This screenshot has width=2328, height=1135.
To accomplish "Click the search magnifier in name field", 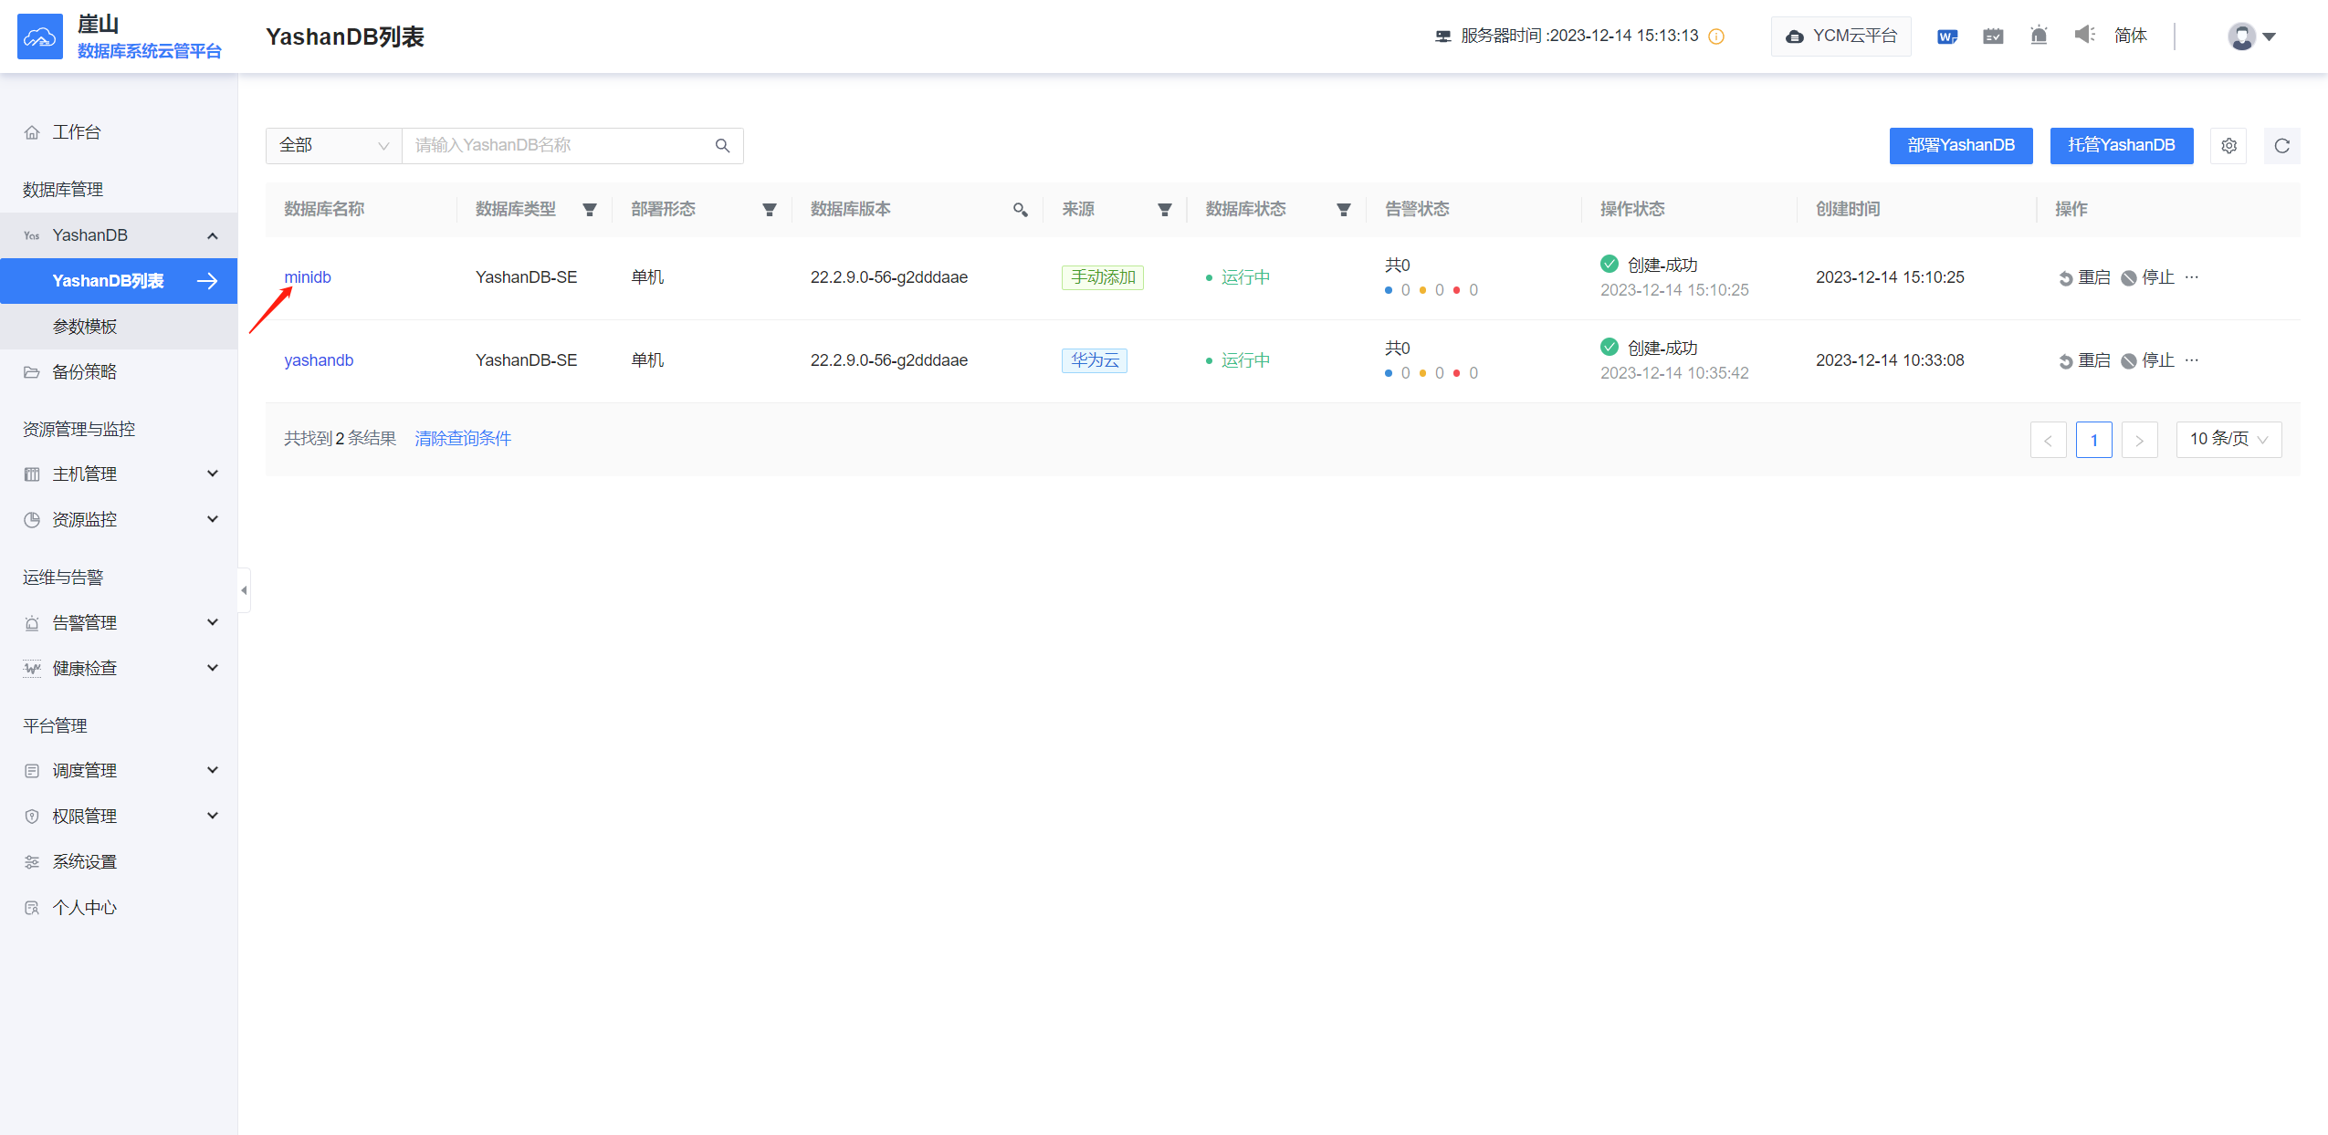I will point(722,146).
